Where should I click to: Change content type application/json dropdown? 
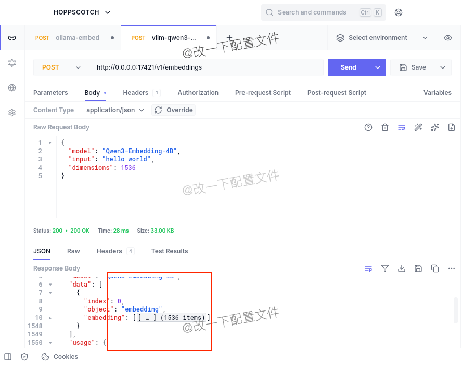point(115,110)
